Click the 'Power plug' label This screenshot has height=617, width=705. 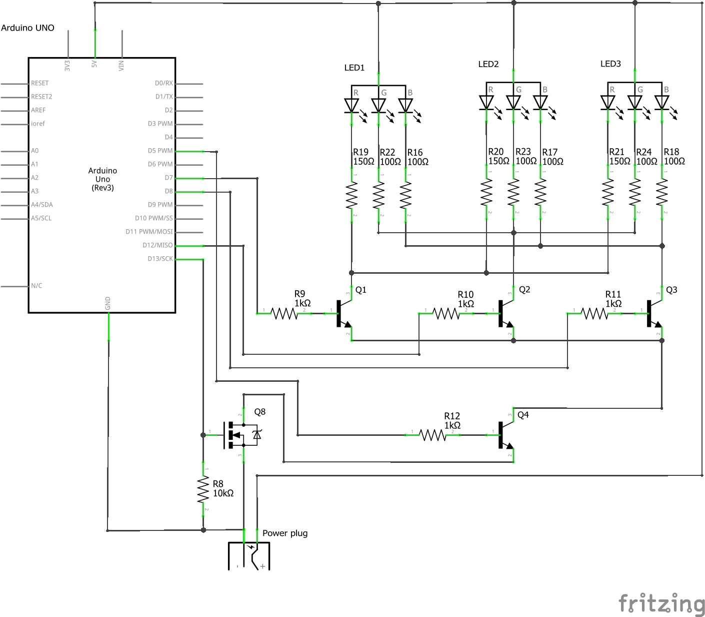pyautogui.click(x=285, y=533)
